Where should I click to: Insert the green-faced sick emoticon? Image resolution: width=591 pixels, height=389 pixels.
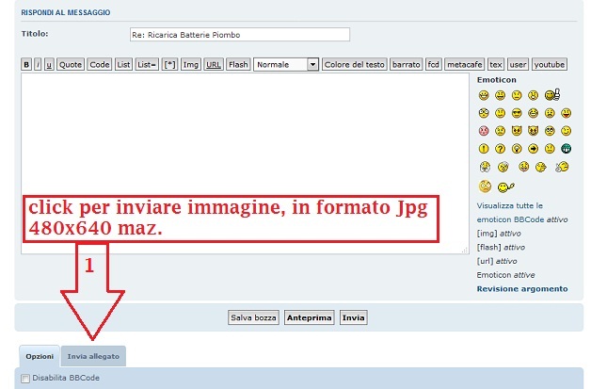tap(566, 149)
